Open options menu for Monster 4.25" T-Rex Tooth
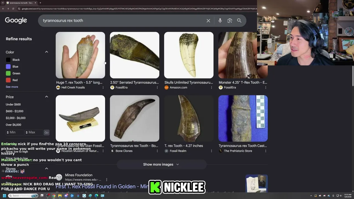Screen dimensions: 354x199 point(266,88)
